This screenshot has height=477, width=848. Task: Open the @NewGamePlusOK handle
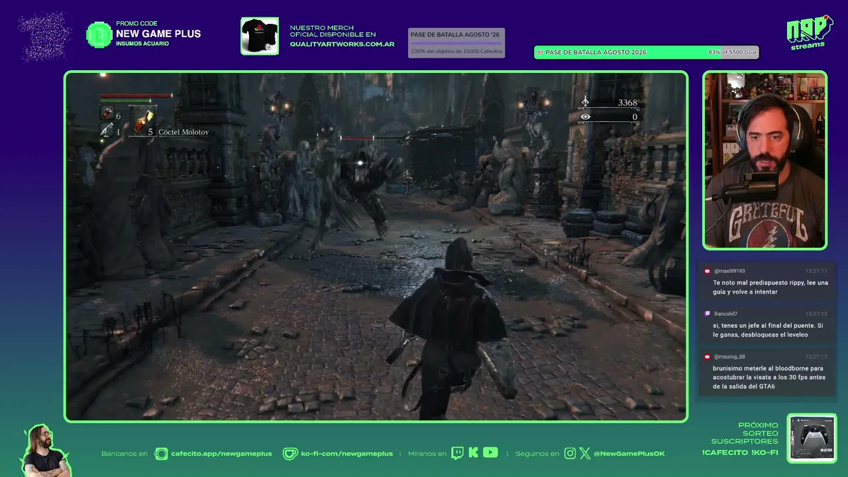pos(629,454)
